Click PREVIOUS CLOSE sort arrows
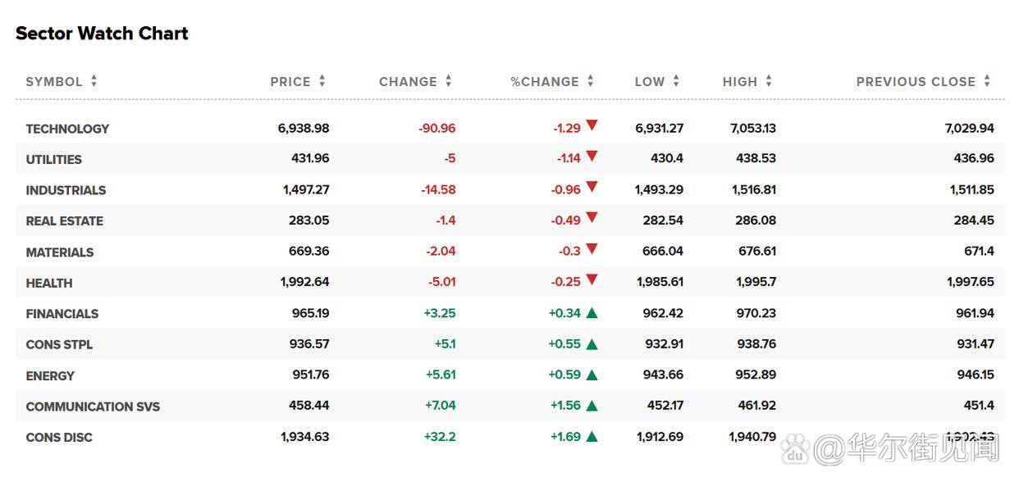Viewport: 1019px width, 486px height. click(x=987, y=81)
